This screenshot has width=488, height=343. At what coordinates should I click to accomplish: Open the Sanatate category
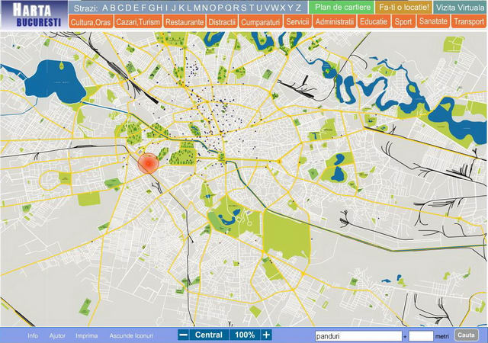click(433, 21)
